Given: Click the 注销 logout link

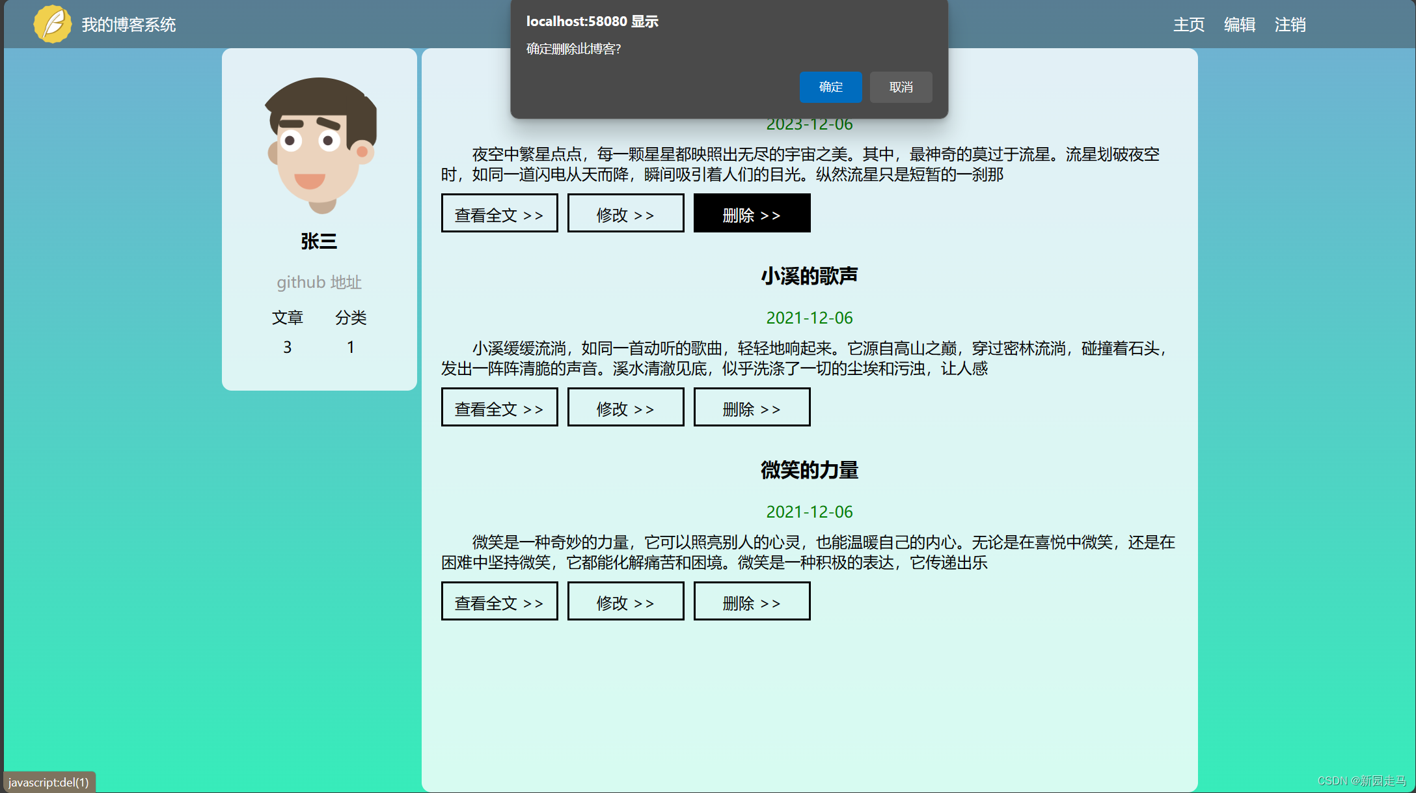Looking at the screenshot, I should (x=1290, y=25).
